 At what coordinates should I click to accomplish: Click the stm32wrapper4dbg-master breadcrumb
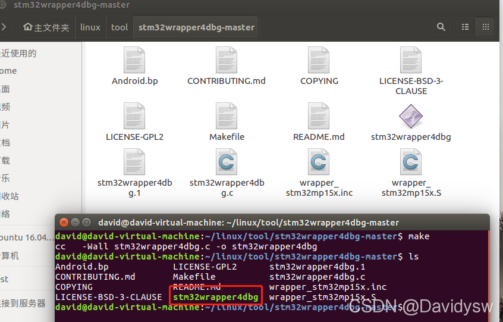tap(196, 27)
